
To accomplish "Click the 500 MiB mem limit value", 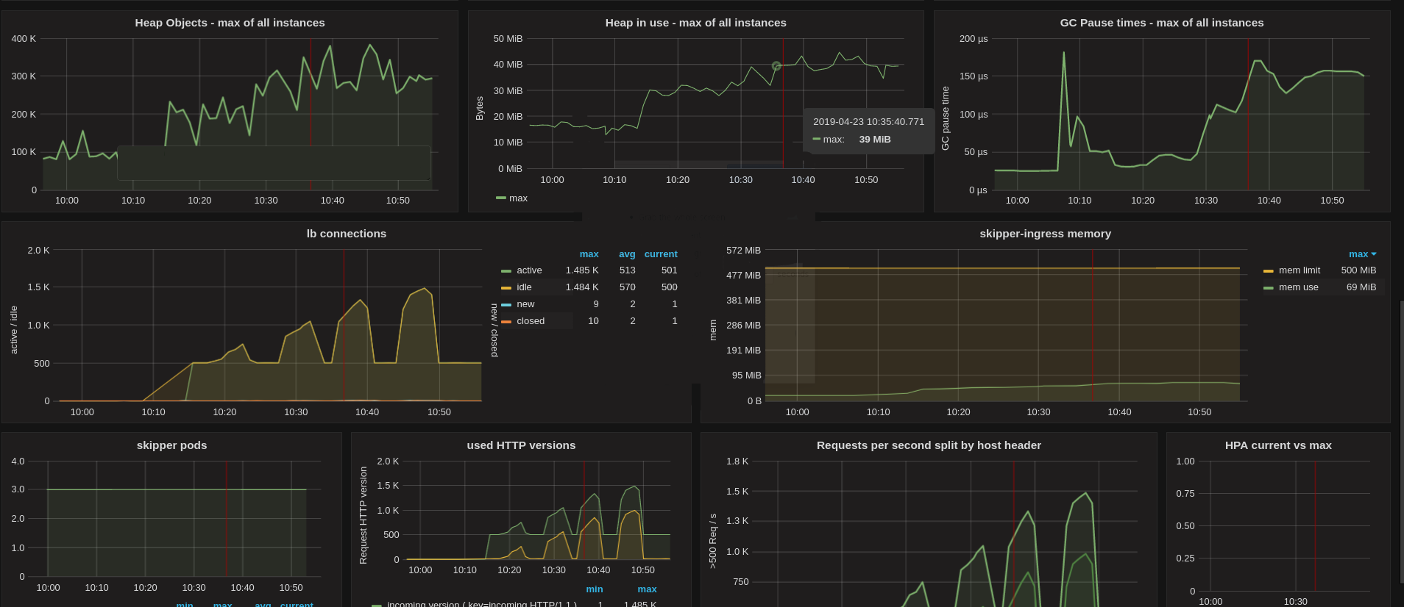I will point(1358,270).
